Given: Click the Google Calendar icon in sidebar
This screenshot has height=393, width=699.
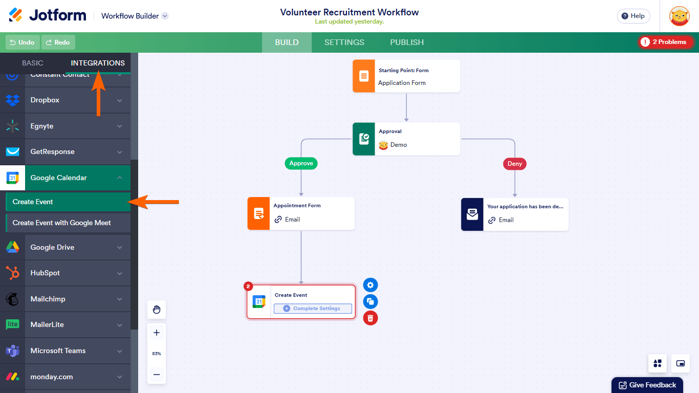Looking at the screenshot, I should pyautogui.click(x=12, y=178).
